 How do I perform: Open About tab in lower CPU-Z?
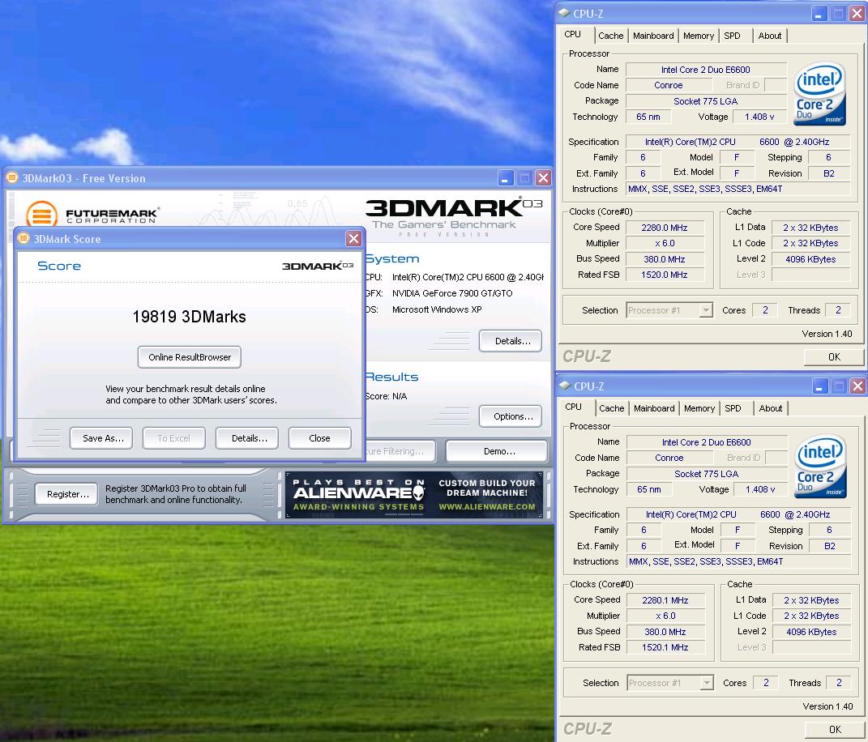click(x=771, y=408)
